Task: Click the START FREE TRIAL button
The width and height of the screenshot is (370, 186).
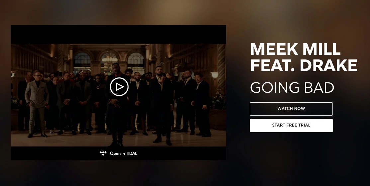Action: [291, 125]
